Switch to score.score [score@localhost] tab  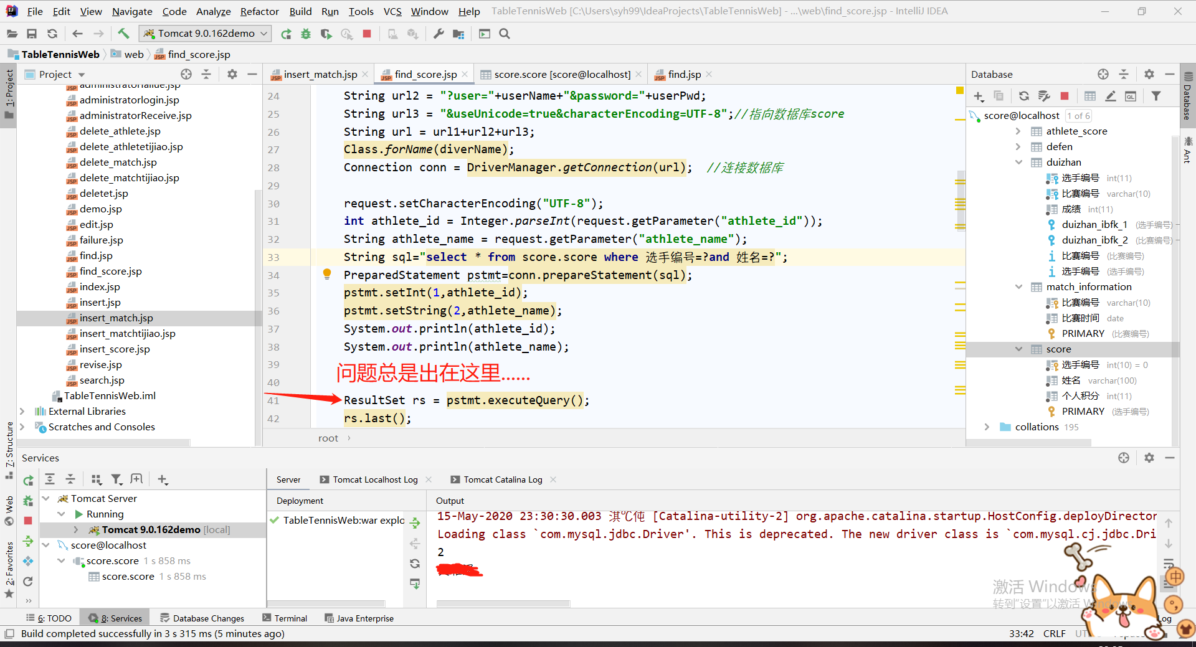click(562, 74)
